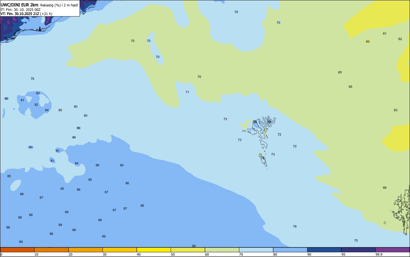Viewport: 410px width, 257px height.
Task: Pick the 20–30 amber legend swatch
Action: [86, 250]
